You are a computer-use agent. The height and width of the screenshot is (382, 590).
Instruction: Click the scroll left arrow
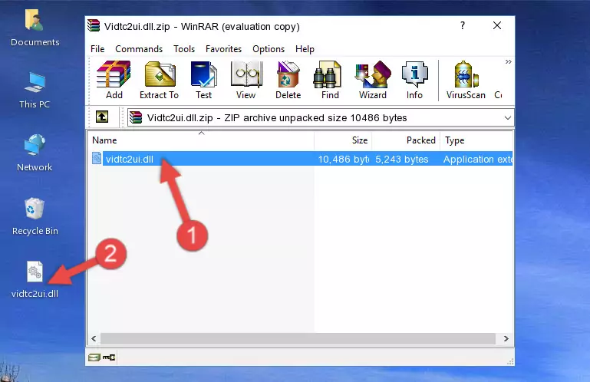(94, 339)
